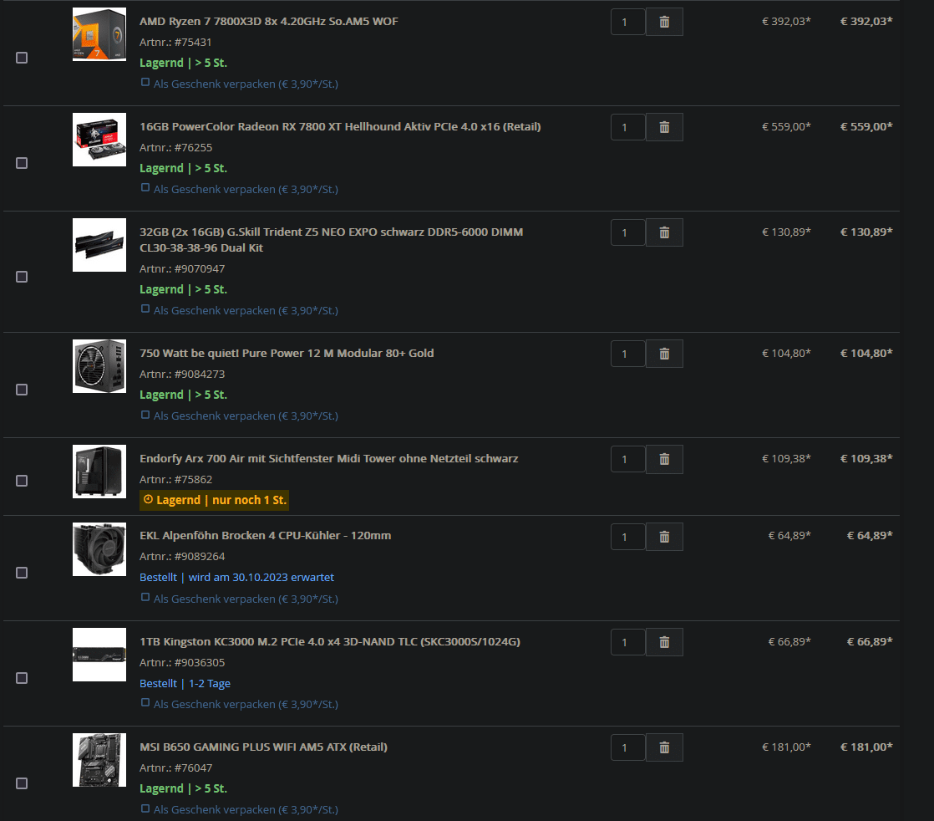Open MSI B650 GAMING PLUS WIFI title link
This screenshot has width=934, height=821.
263,747
